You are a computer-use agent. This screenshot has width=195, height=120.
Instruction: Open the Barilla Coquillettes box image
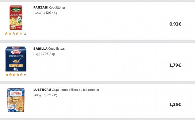point(16,59)
